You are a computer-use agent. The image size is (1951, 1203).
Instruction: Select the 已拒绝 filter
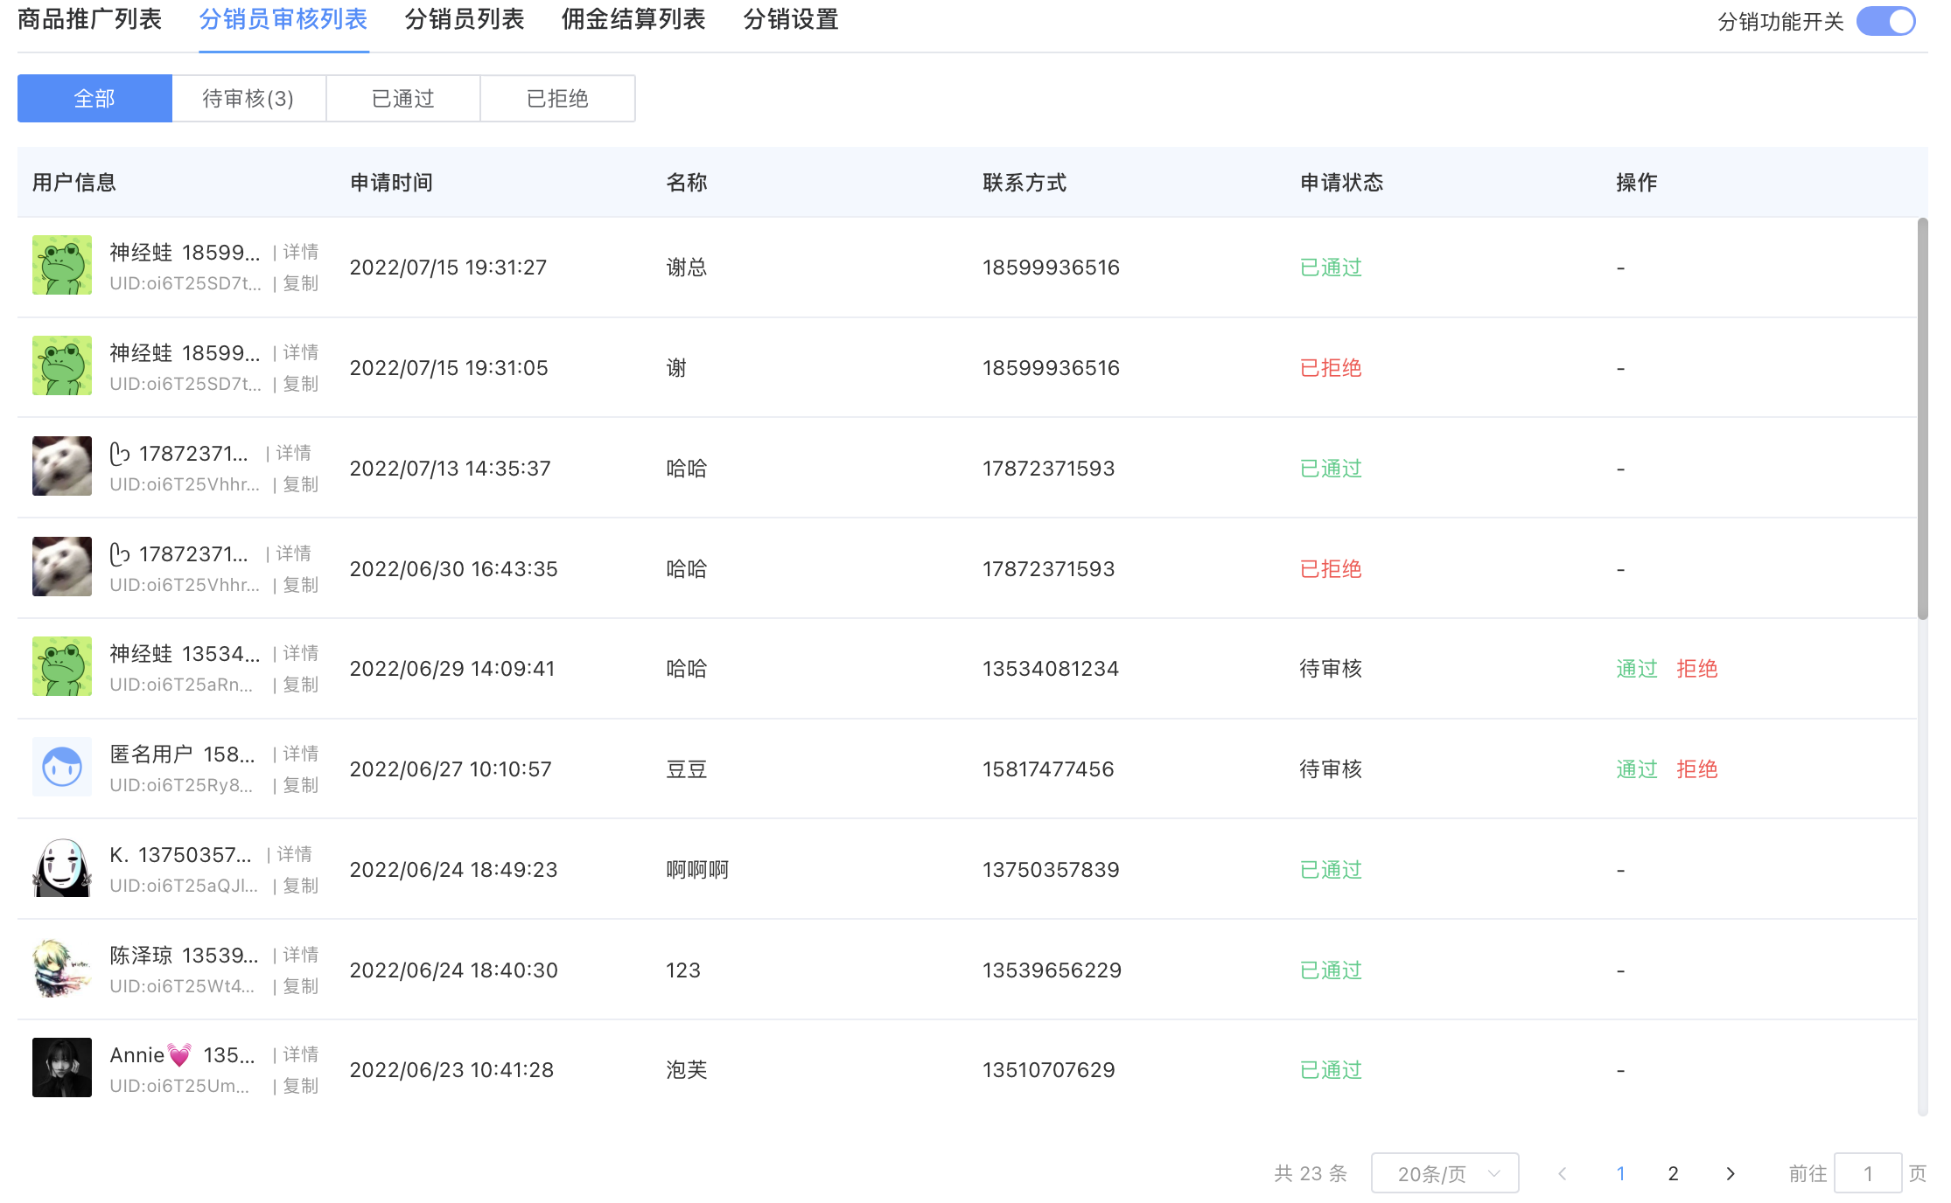point(557,98)
